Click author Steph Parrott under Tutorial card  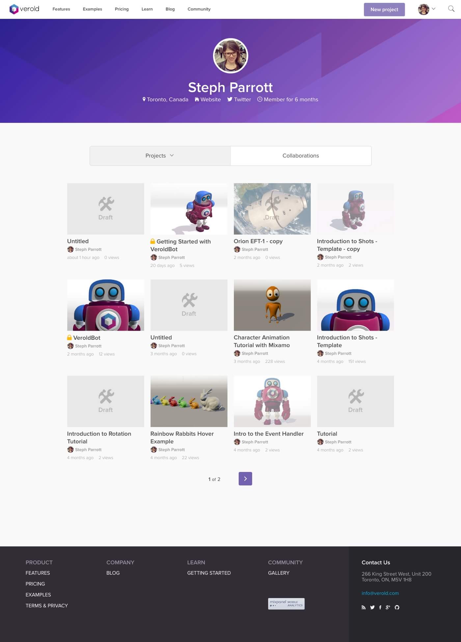click(x=338, y=442)
